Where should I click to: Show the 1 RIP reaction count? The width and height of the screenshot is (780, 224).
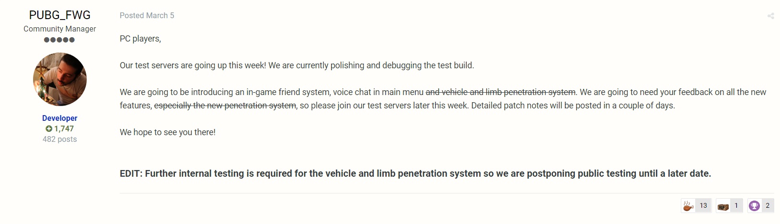click(736, 205)
